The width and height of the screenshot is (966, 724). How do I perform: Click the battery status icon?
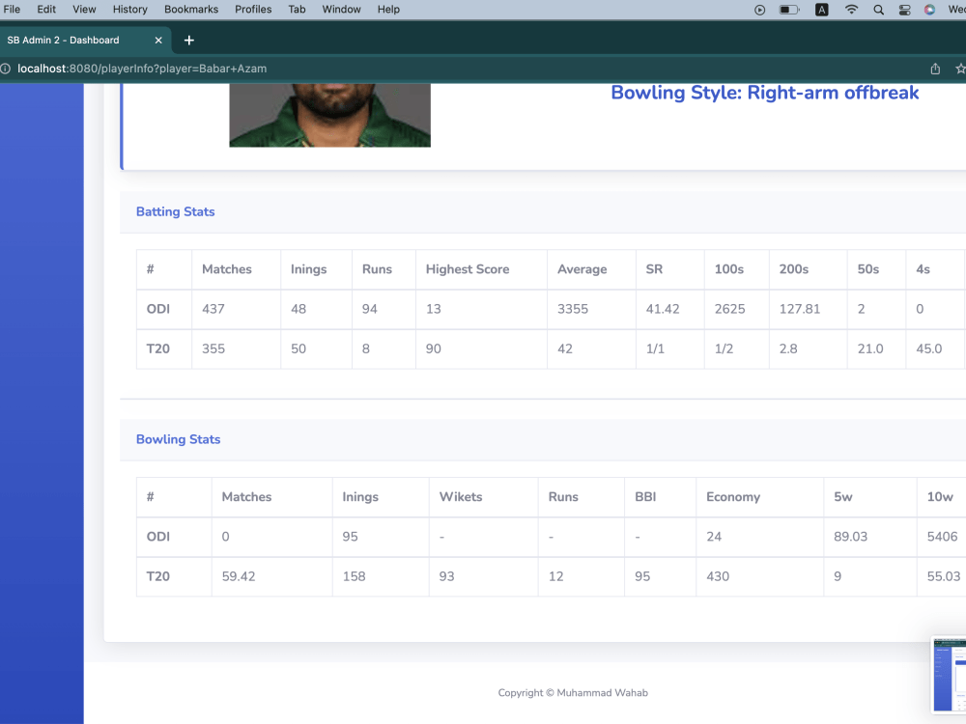click(x=789, y=10)
